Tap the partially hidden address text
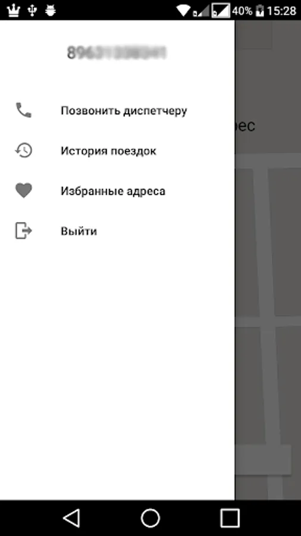 (244, 126)
